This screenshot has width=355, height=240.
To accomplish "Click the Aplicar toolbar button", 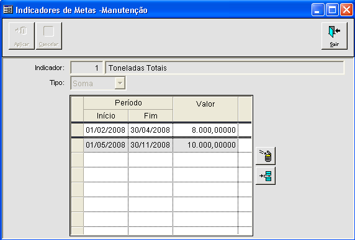I will pyautogui.click(x=22, y=36).
